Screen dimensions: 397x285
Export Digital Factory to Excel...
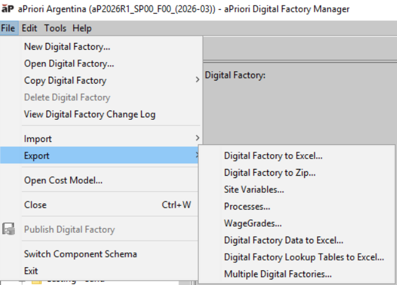[x=297, y=155]
